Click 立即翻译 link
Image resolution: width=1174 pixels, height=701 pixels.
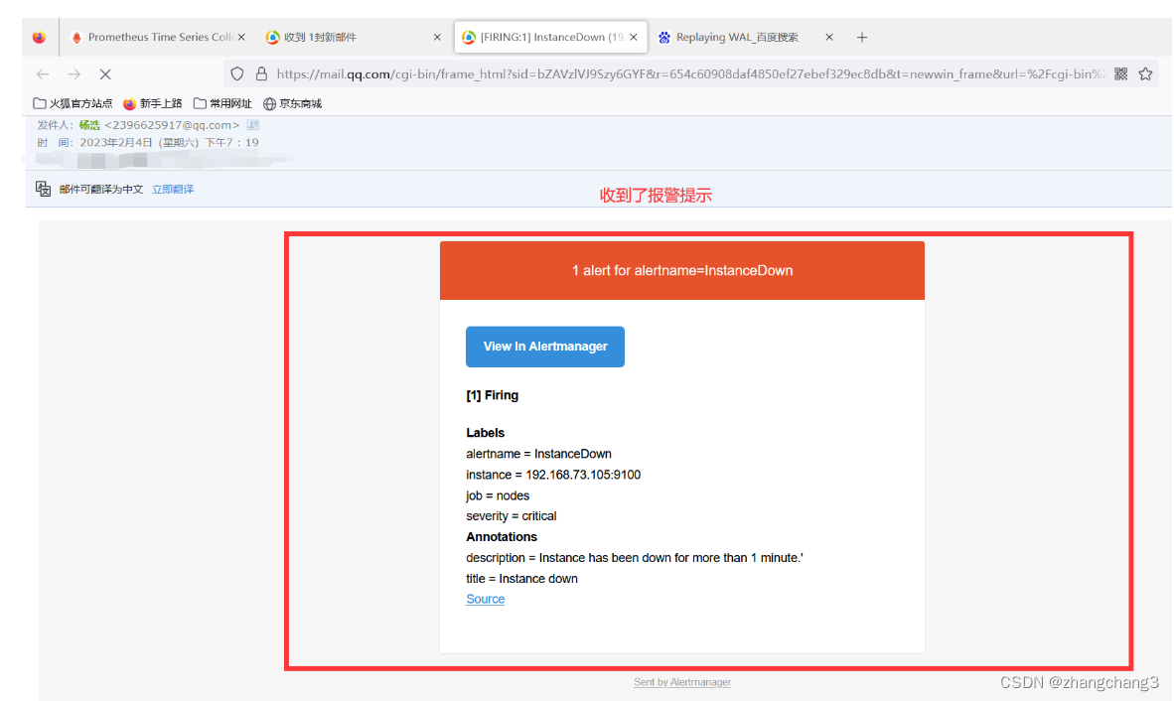[x=173, y=190]
